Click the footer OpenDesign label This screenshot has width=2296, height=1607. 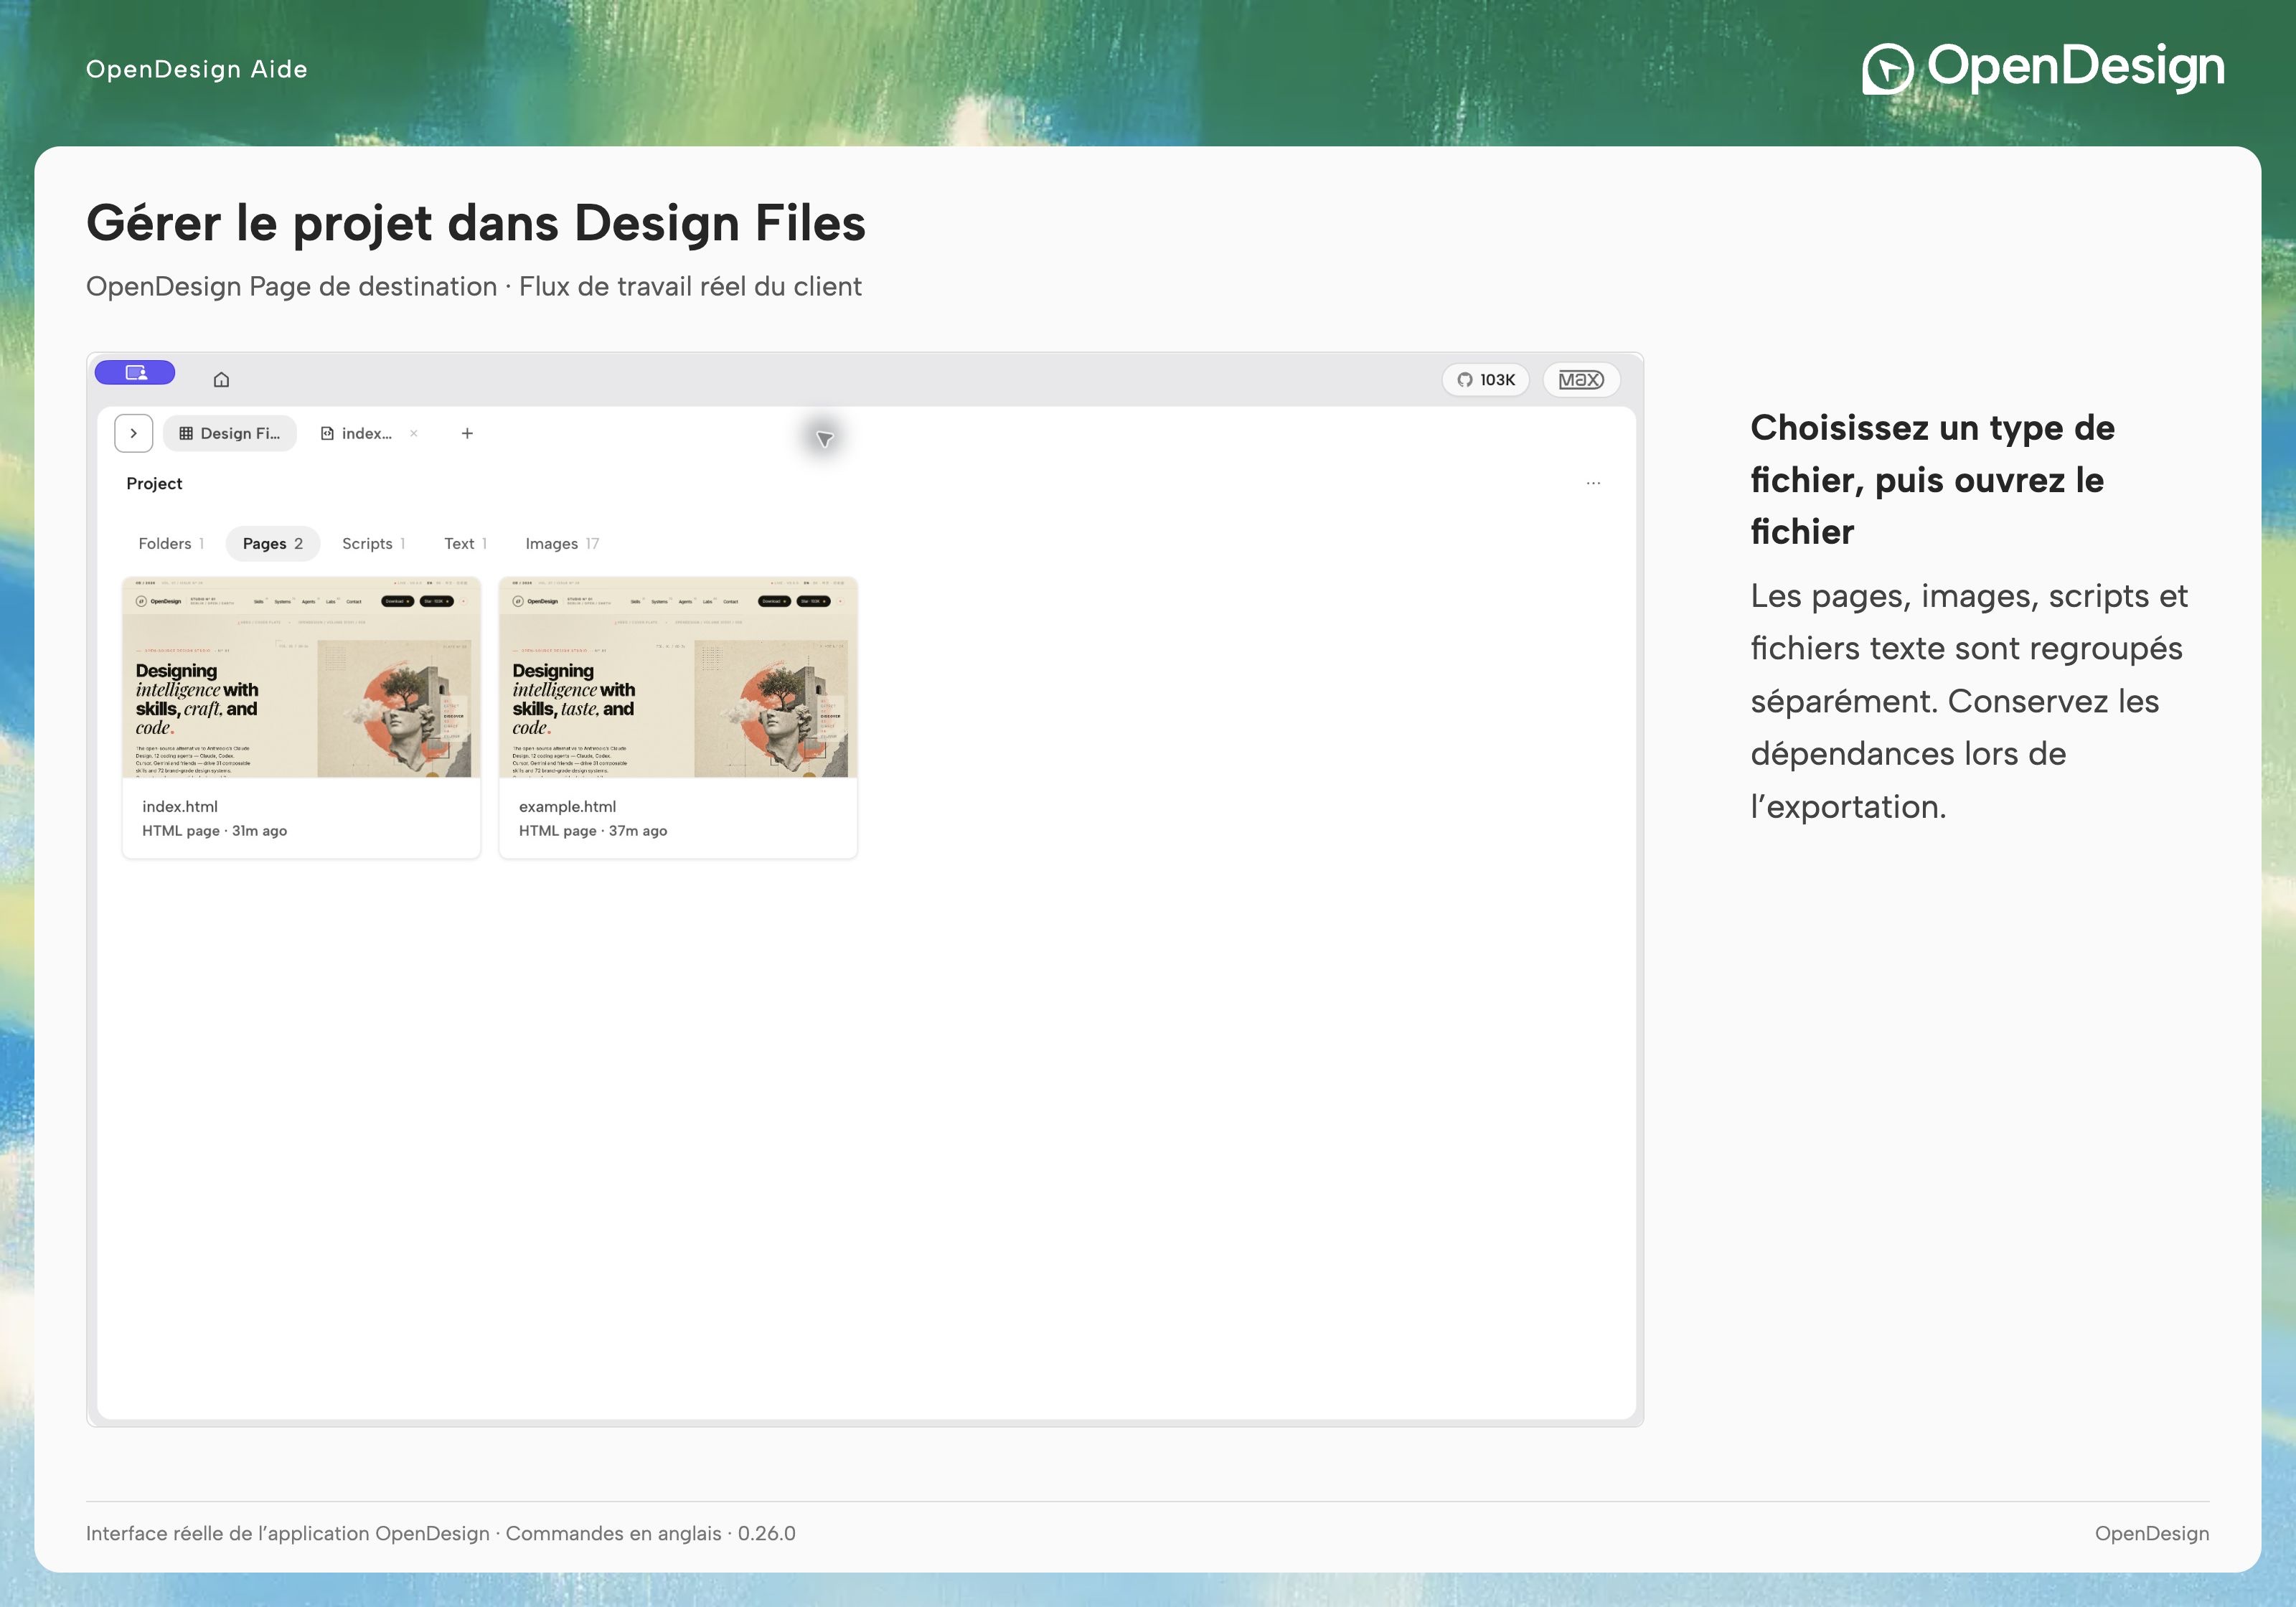pyautogui.click(x=2152, y=1534)
